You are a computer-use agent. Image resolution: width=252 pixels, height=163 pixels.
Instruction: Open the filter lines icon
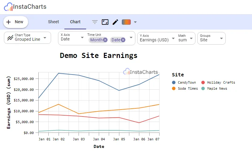[95, 22]
